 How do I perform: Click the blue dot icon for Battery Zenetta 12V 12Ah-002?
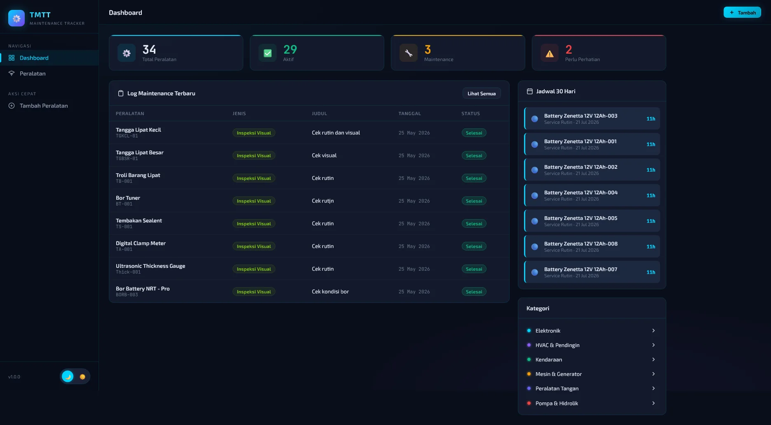[535, 170]
